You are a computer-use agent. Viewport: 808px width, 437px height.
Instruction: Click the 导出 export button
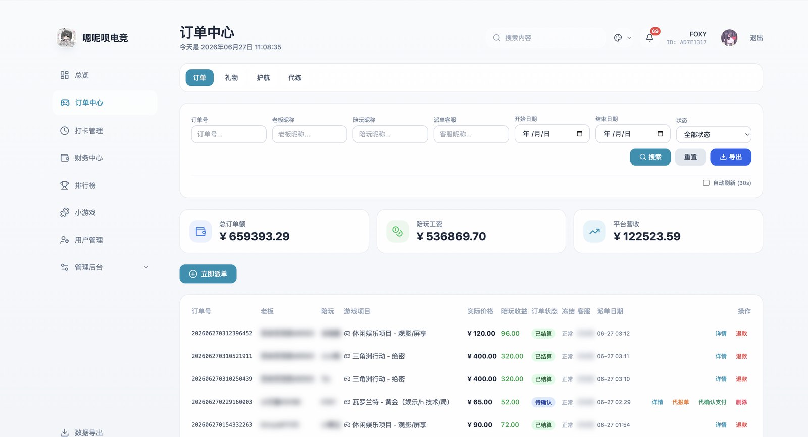coord(731,157)
